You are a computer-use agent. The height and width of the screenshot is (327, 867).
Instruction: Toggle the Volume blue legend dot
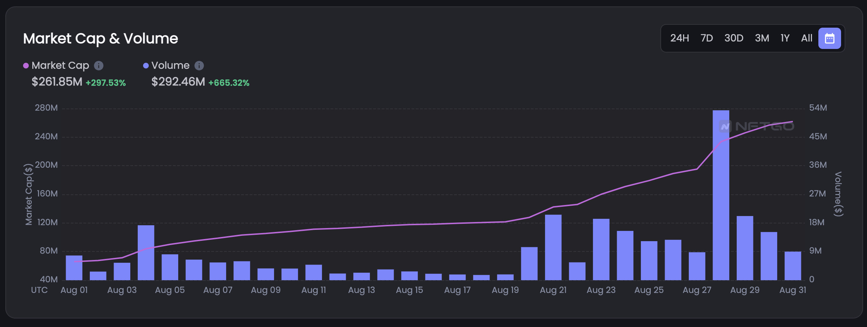[x=146, y=66]
